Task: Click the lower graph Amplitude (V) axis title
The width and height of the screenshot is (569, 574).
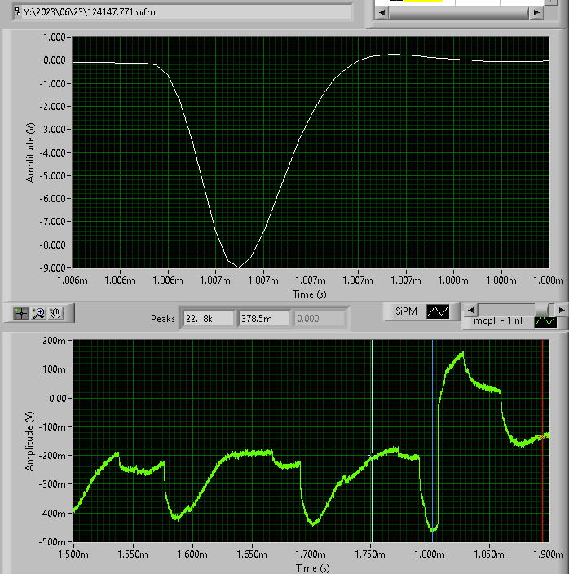Action: 29,441
